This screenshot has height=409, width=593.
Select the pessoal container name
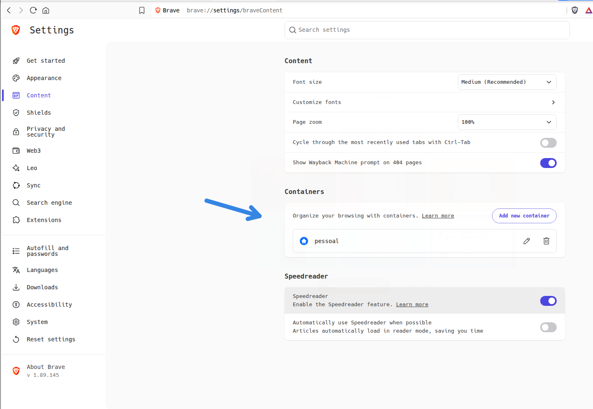[327, 241]
